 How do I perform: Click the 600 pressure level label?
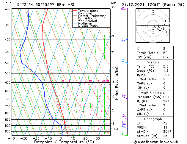coord(8,82)
